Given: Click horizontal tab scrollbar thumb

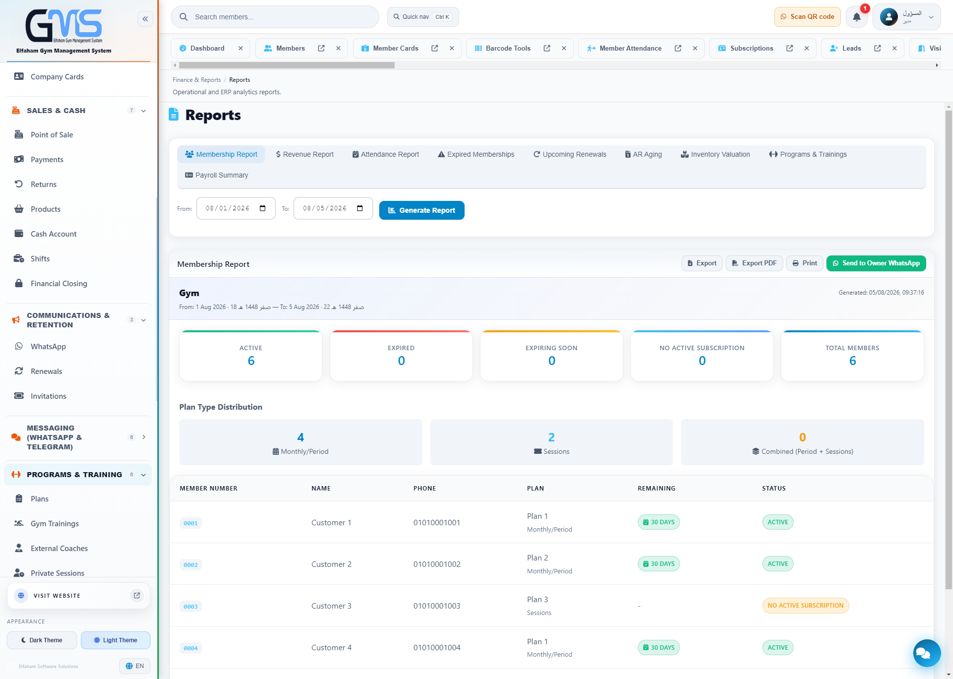Looking at the screenshot, I should [x=287, y=65].
